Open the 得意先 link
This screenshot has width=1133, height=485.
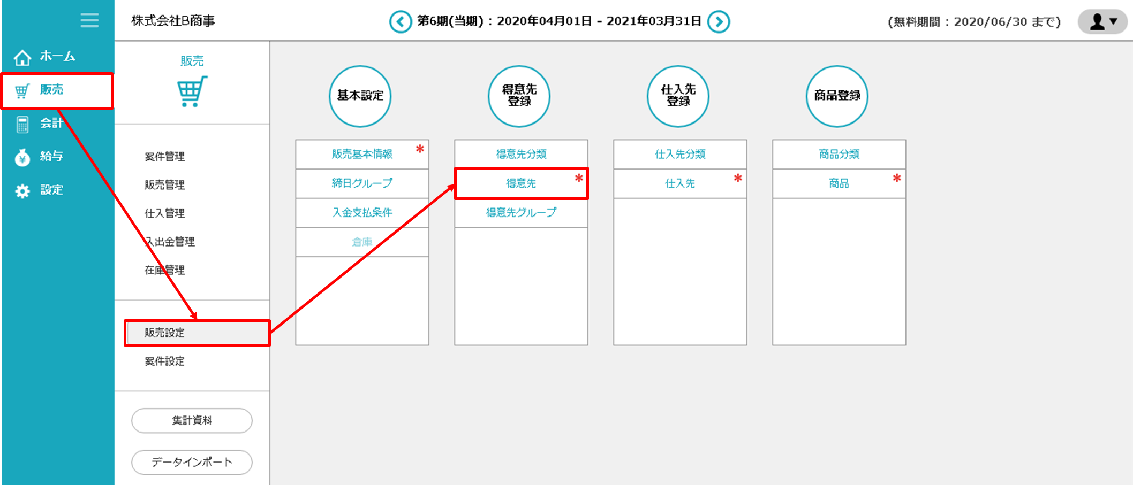(521, 183)
